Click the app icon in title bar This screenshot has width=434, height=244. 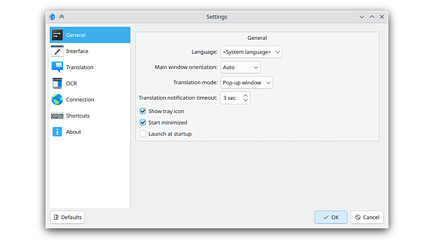point(52,17)
